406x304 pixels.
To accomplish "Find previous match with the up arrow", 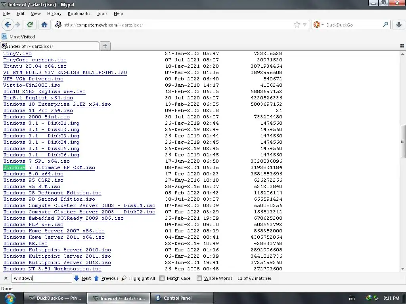I will (96, 278).
